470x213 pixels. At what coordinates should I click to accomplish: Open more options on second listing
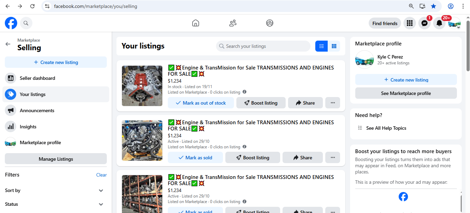[333, 158]
